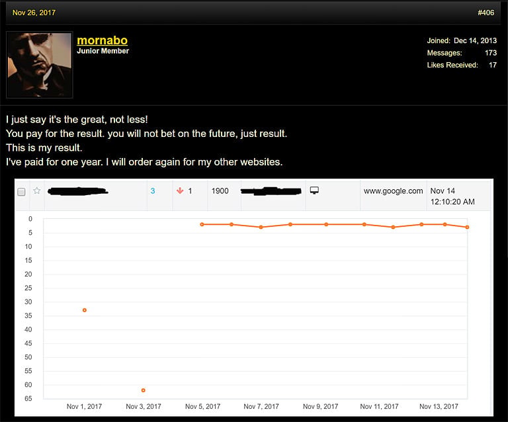This screenshot has width=508, height=422.
Task: Click the red down-arrow rank change icon
Action: tap(180, 190)
